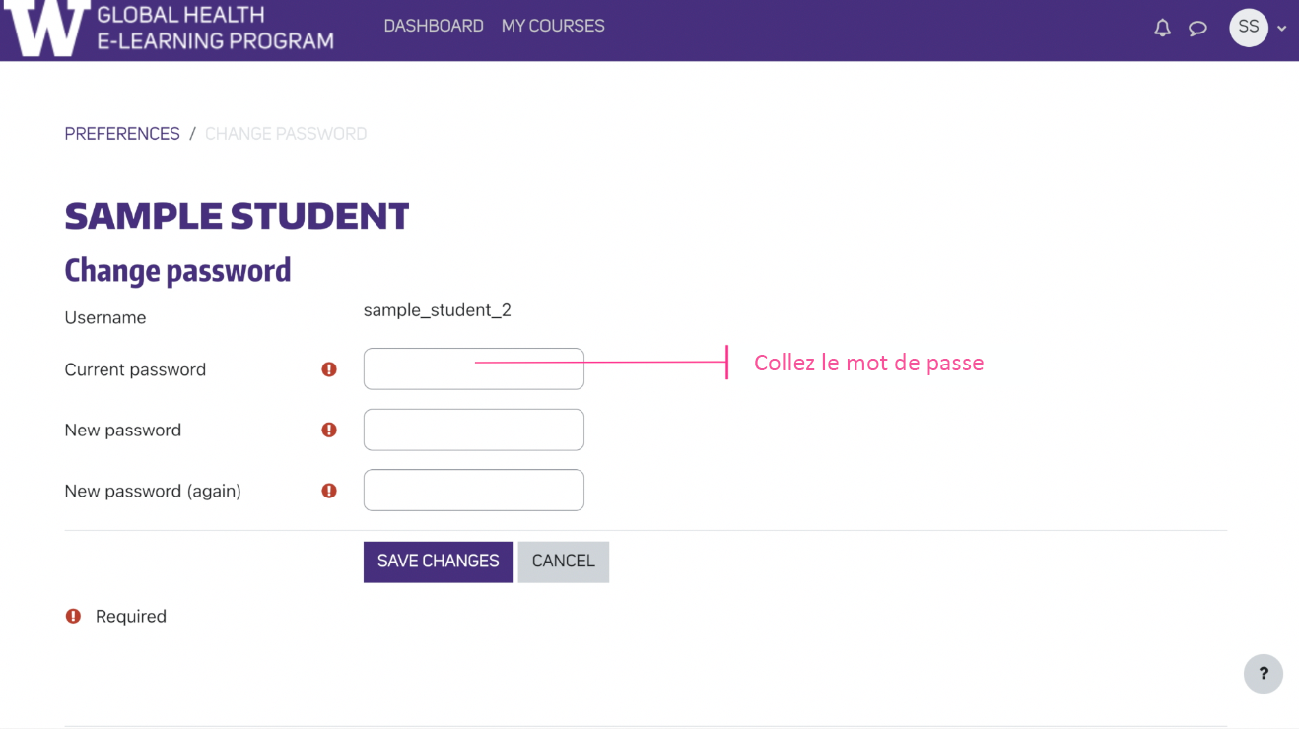
Task: Click the question mark help button
Action: [1263, 674]
